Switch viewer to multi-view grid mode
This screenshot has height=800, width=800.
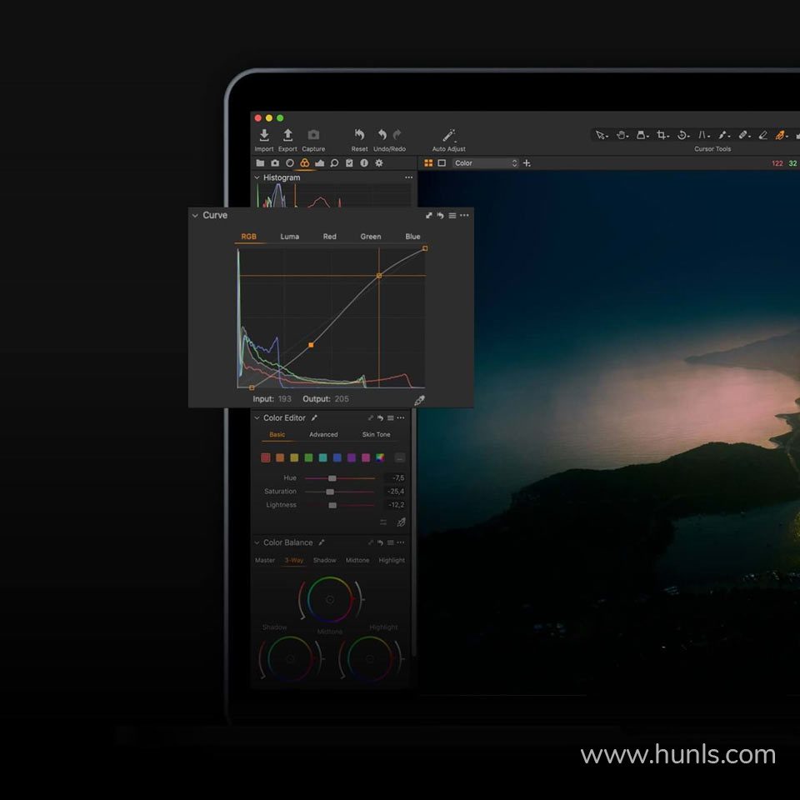[x=428, y=163]
